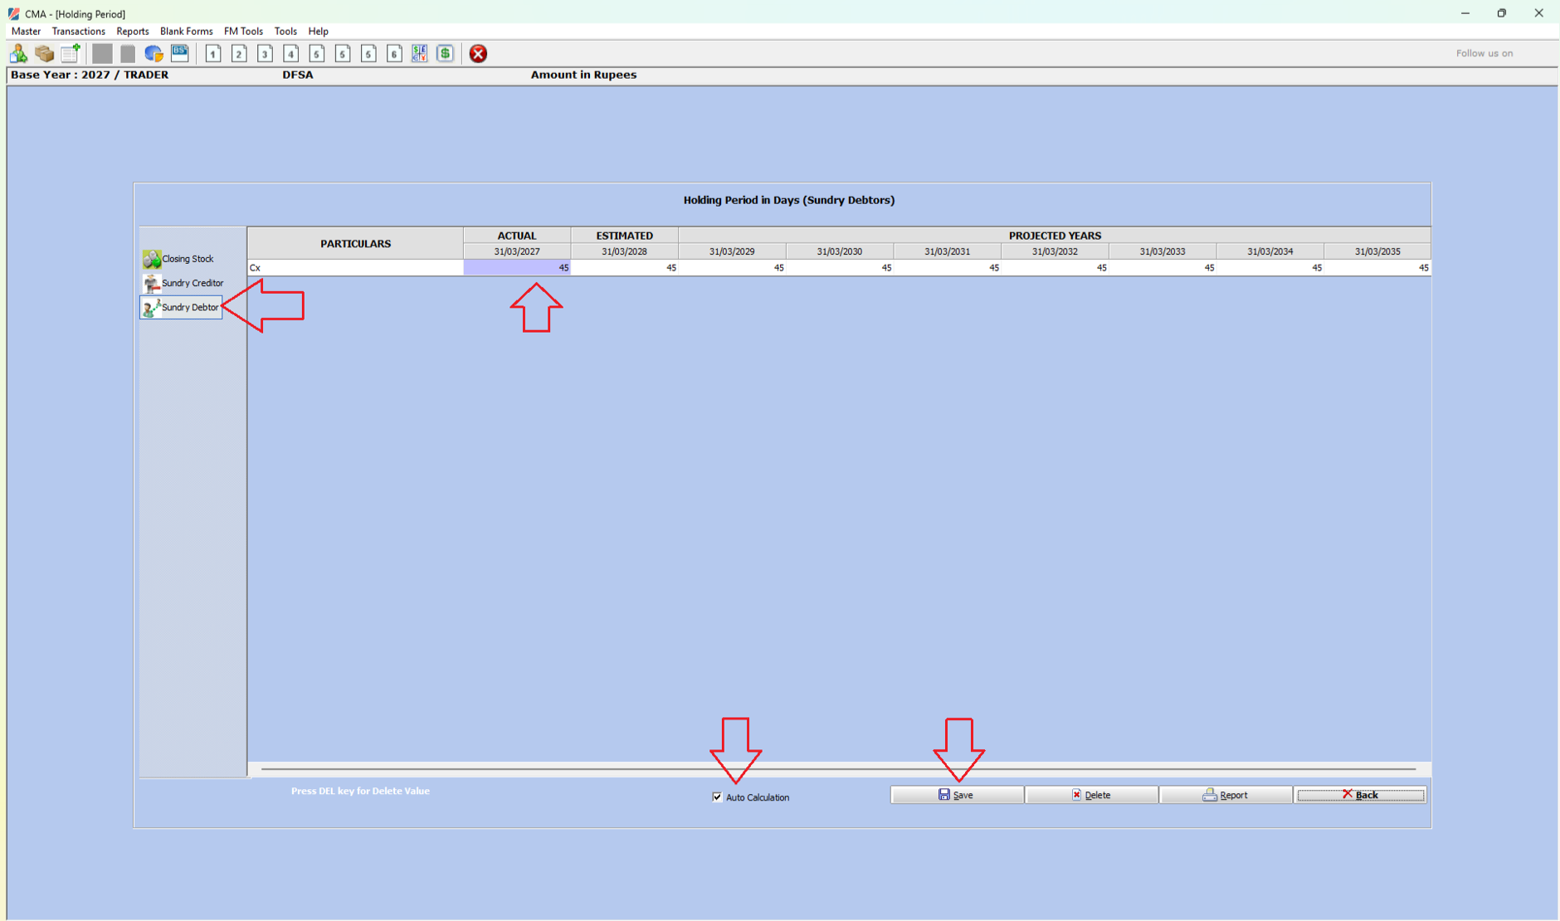Open the Reports menu
This screenshot has width=1560, height=921.
(x=132, y=32)
